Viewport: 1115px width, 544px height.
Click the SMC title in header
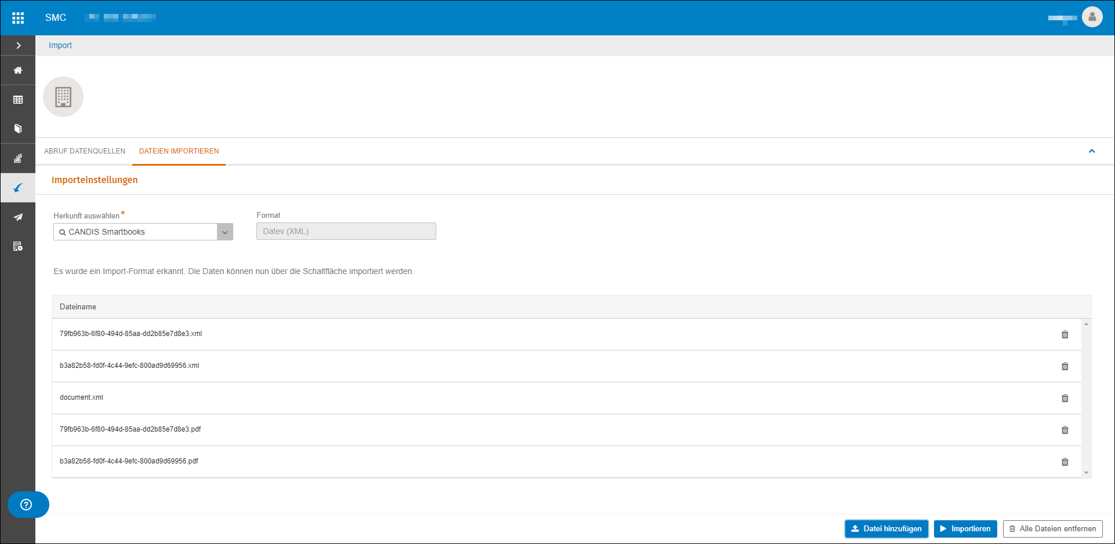pos(56,18)
